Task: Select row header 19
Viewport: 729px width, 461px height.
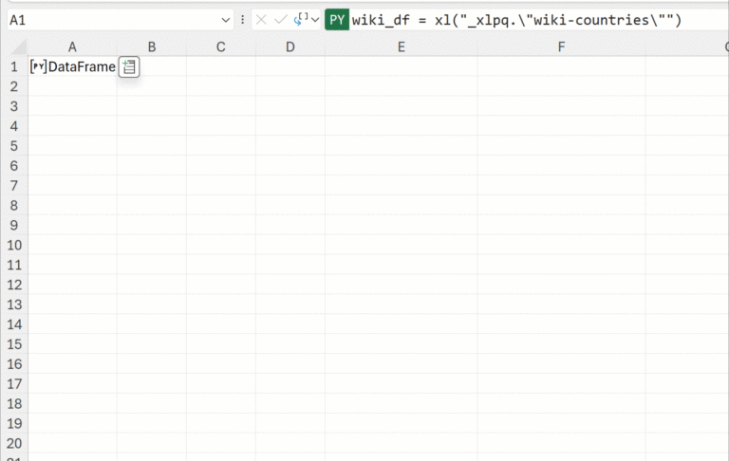Action: click(x=14, y=424)
